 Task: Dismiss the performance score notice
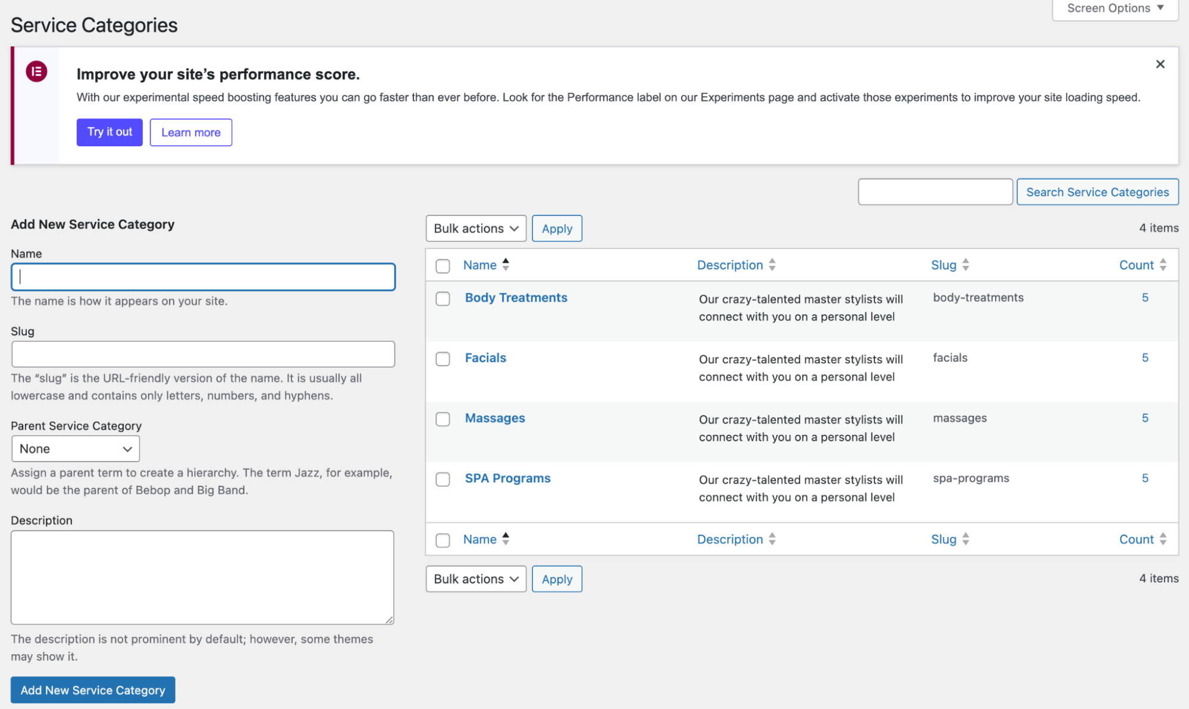tap(1160, 64)
